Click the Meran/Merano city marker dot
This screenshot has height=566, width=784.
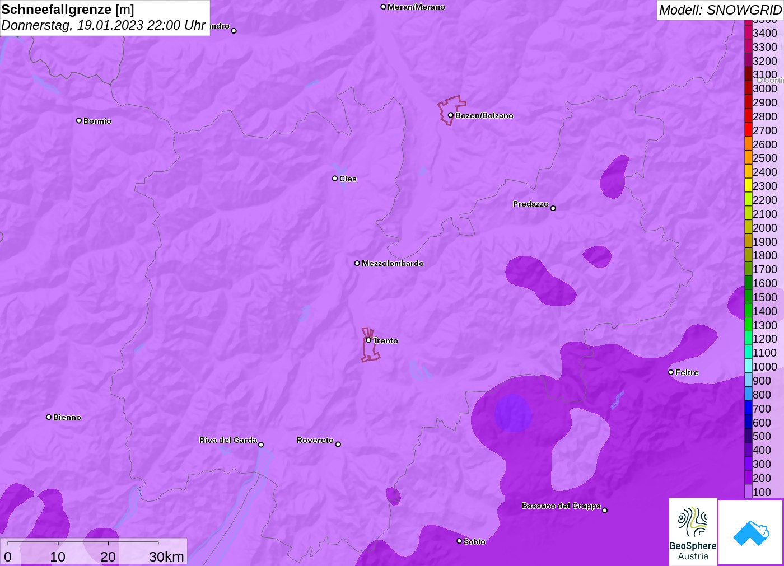383,7
